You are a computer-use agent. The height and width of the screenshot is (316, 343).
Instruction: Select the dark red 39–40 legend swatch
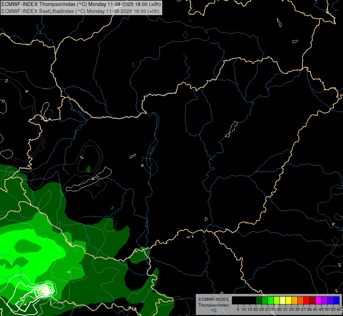click(x=313, y=300)
